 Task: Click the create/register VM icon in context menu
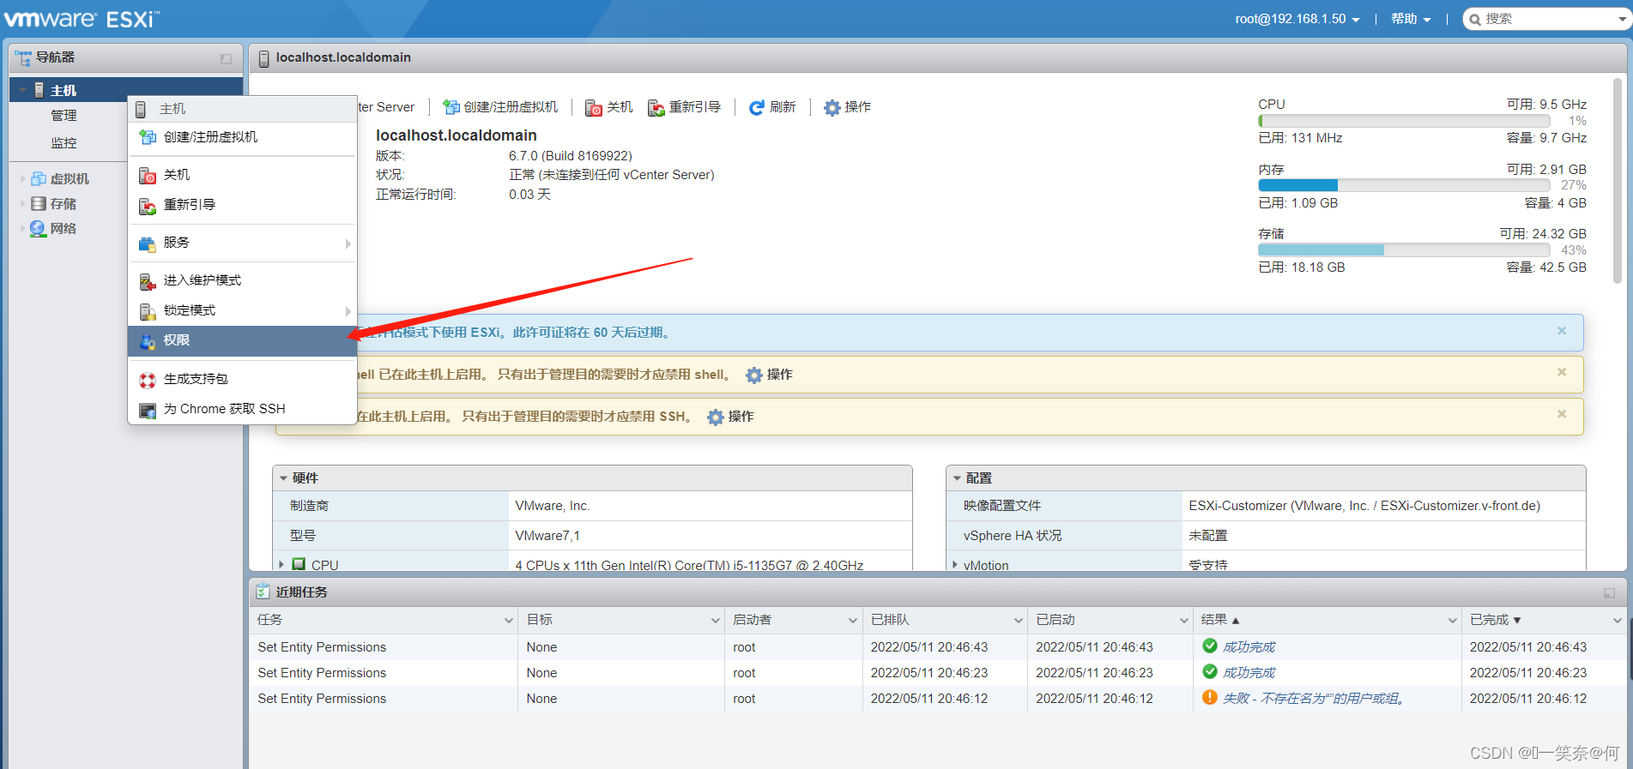click(148, 137)
